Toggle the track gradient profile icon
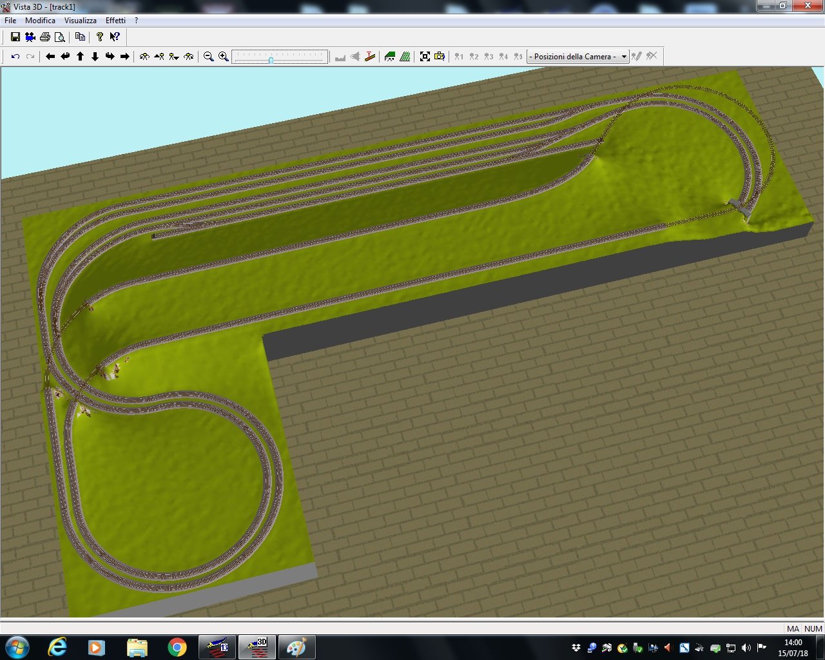The image size is (825, 660). [x=370, y=57]
